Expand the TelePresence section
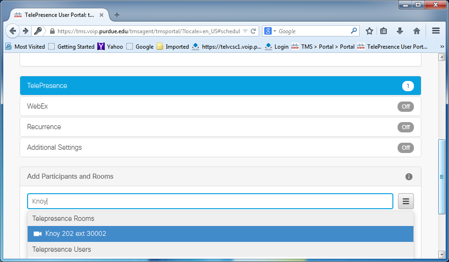 [x=220, y=86]
